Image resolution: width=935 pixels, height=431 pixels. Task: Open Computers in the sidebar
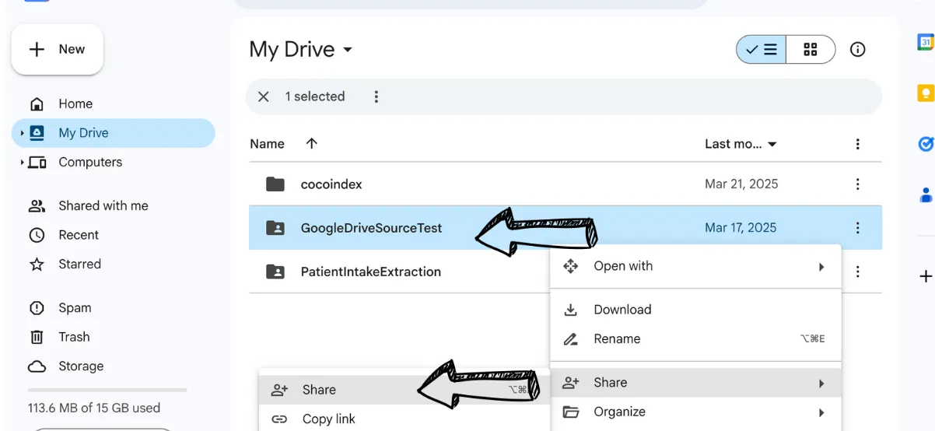point(90,162)
